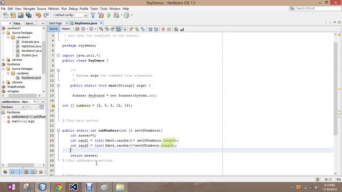Open the Profile Project dropdown arrow
The width and height of the screenshot is (342, 192).
[x=132, y=15]
